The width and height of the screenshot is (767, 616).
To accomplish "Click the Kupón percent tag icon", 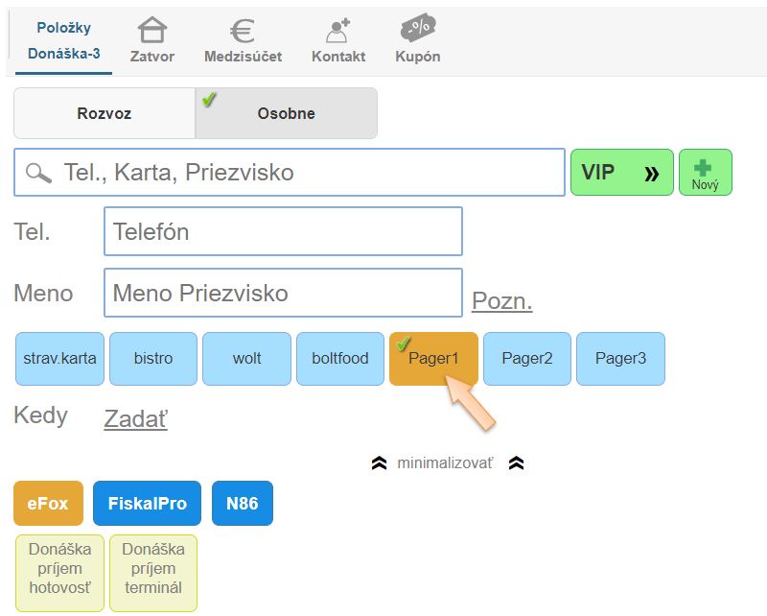I will [x=418, y=30].
